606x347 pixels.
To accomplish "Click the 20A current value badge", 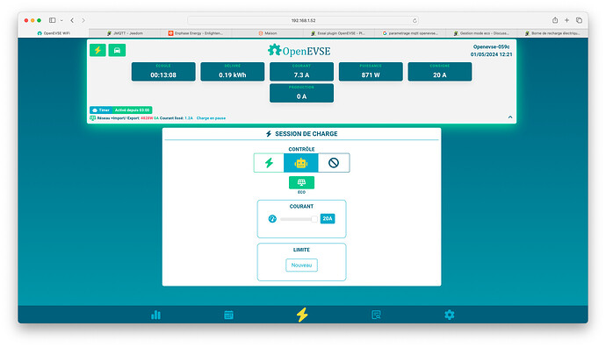I will (328, 218).
